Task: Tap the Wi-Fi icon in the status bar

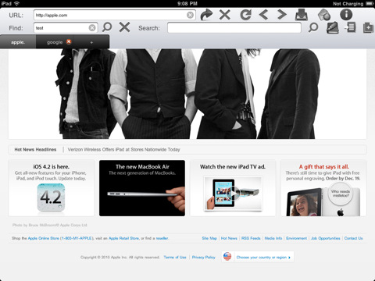Action: tap(16, 3)
